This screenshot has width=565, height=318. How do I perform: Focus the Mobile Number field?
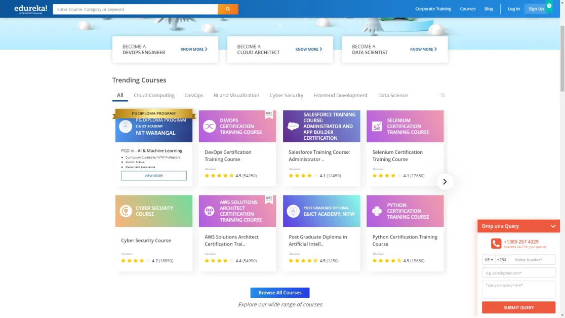click(x=532, y=260)
